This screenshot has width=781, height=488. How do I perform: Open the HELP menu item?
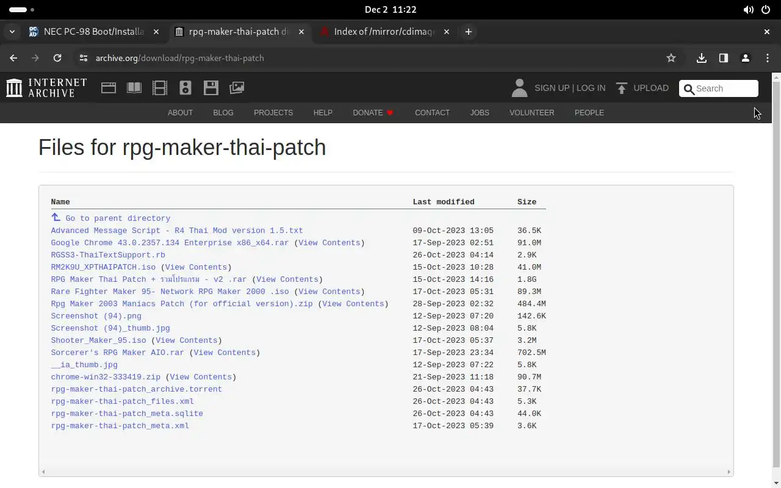[x=323, y=113]
